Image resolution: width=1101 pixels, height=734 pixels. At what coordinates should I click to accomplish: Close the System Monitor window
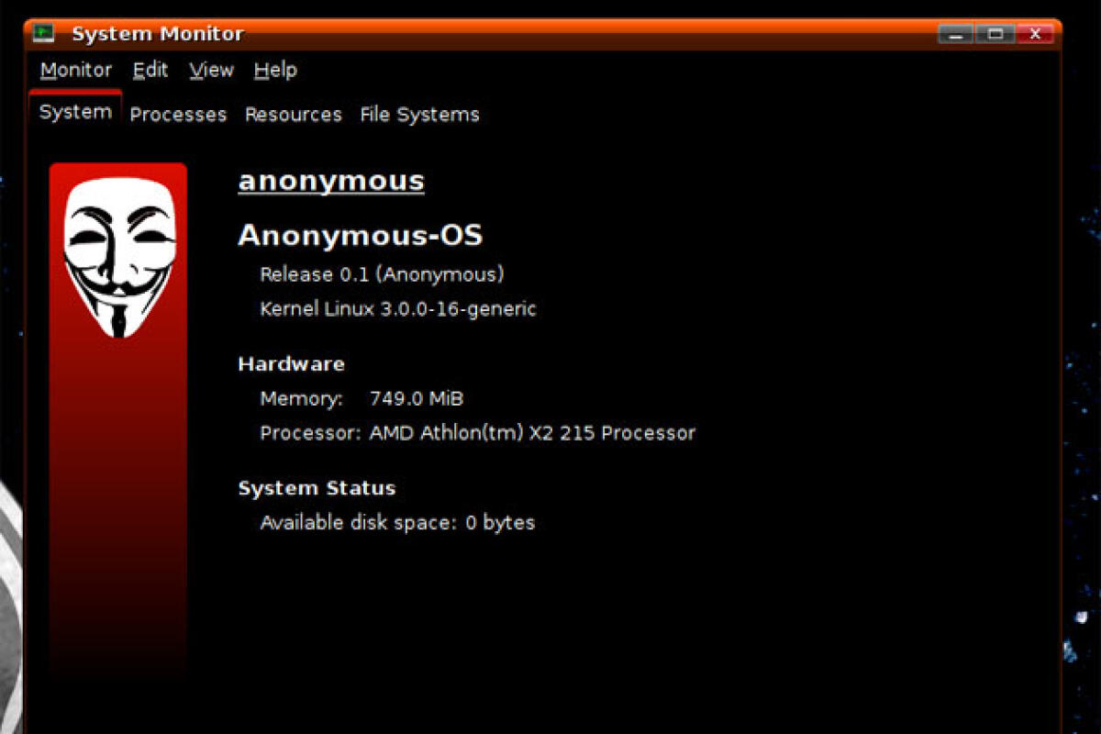click(1035, 34)
